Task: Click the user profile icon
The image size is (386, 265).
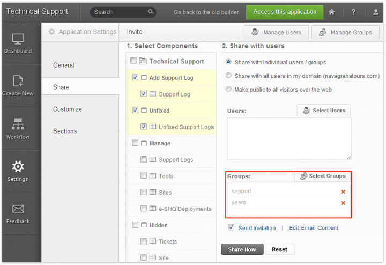Action: pos(375,12)
